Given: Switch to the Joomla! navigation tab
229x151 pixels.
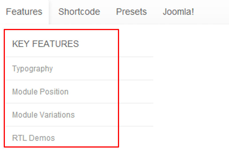Looking at the screenshot, I should (x=178, y=12).
